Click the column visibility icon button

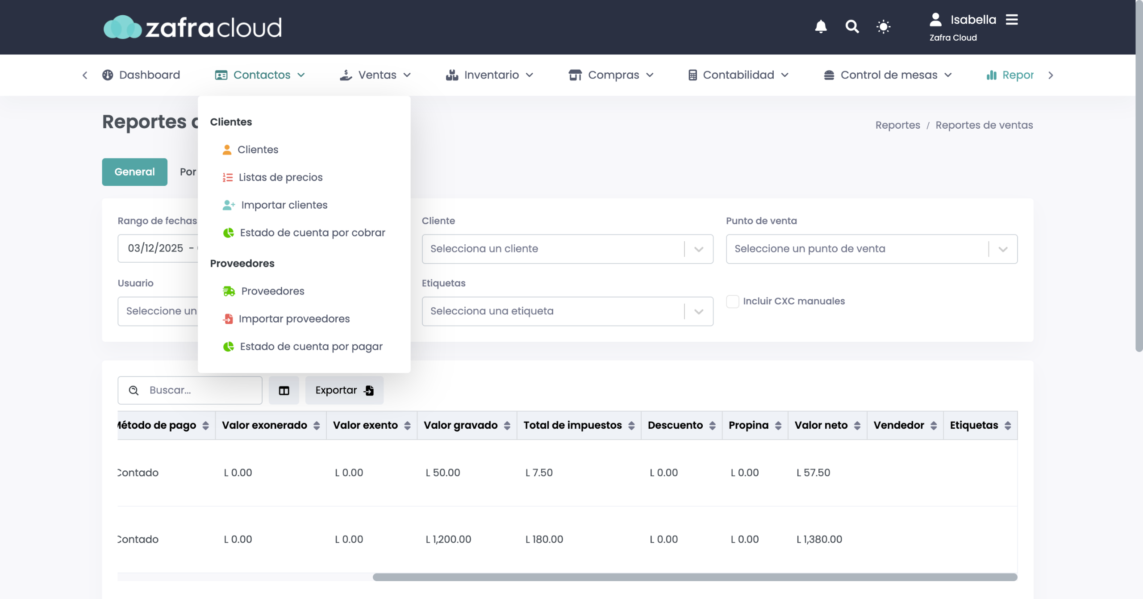284,390
